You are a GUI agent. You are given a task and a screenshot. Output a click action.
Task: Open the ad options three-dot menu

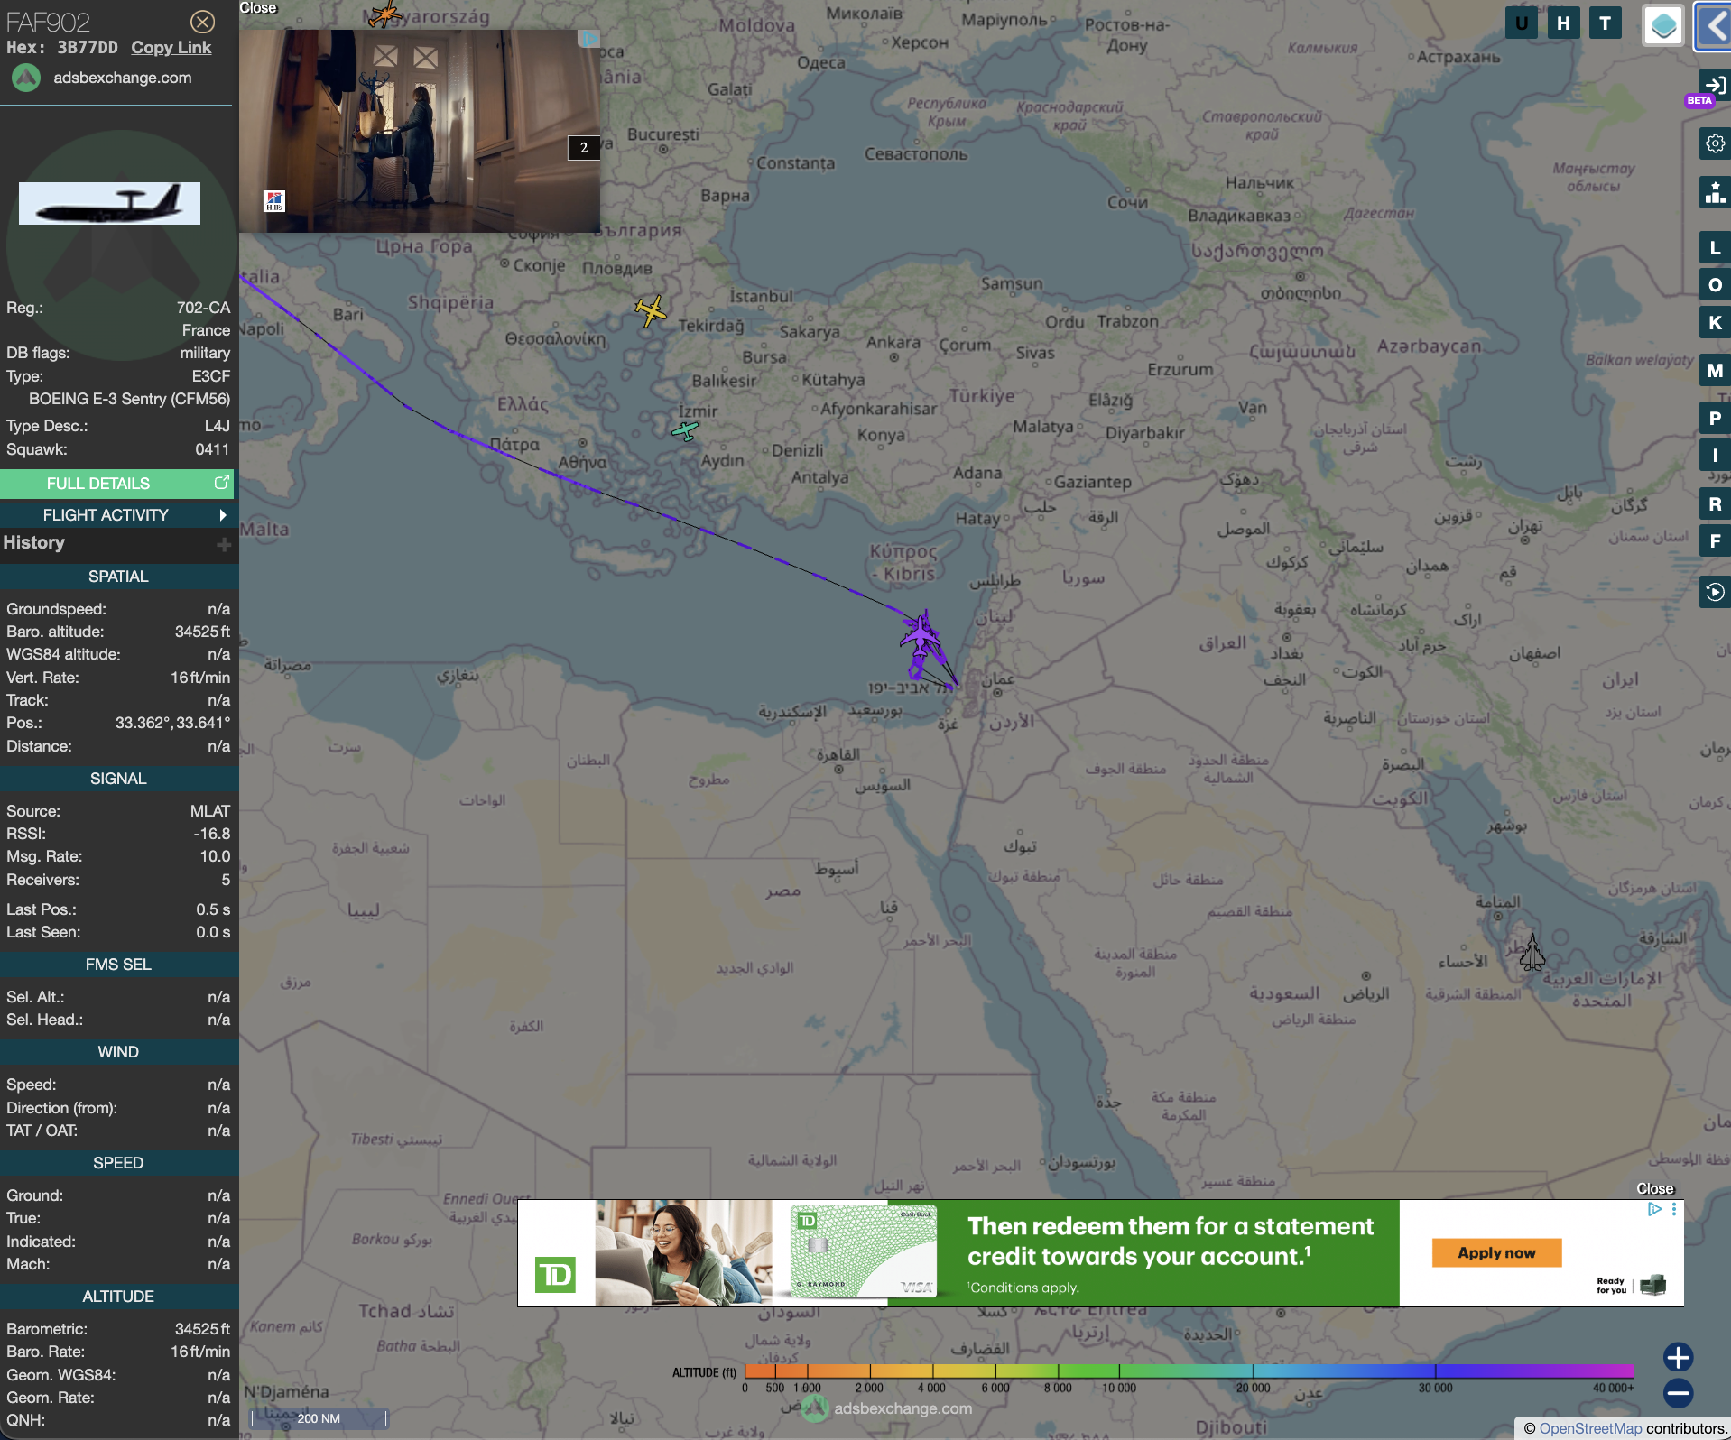point(1674,1209)
